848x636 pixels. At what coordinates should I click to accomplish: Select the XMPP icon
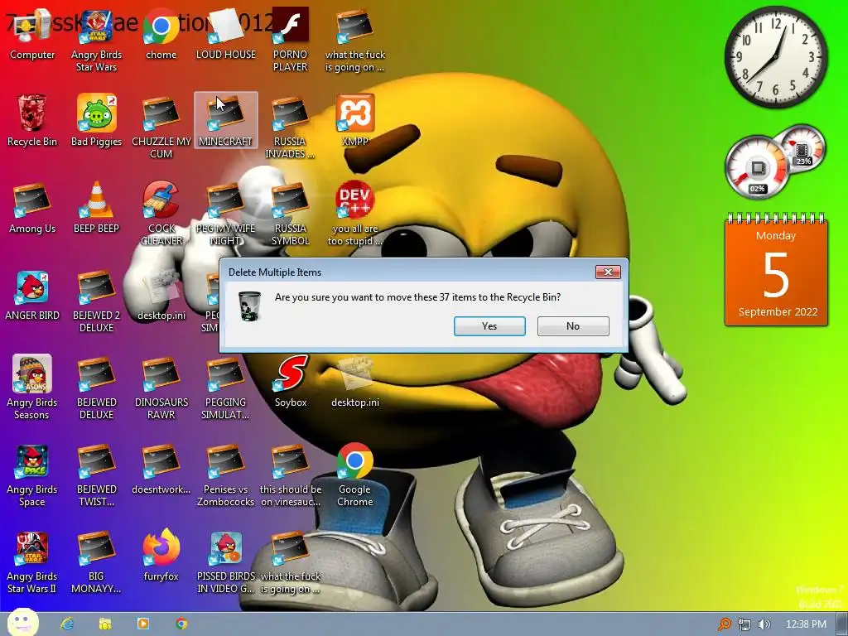coord(354,121)
